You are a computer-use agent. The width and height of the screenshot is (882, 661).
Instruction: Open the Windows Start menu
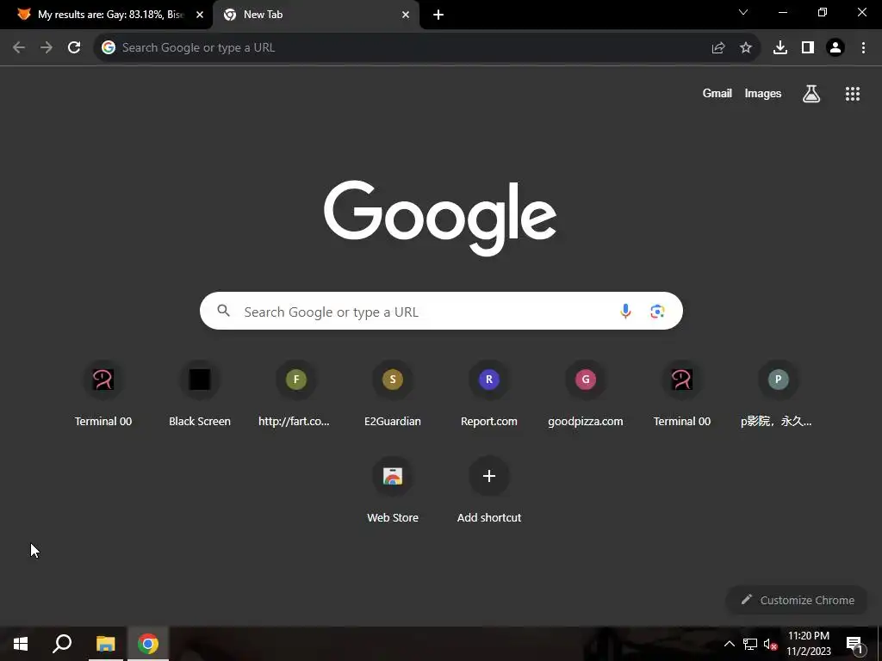tap(21, 644)
